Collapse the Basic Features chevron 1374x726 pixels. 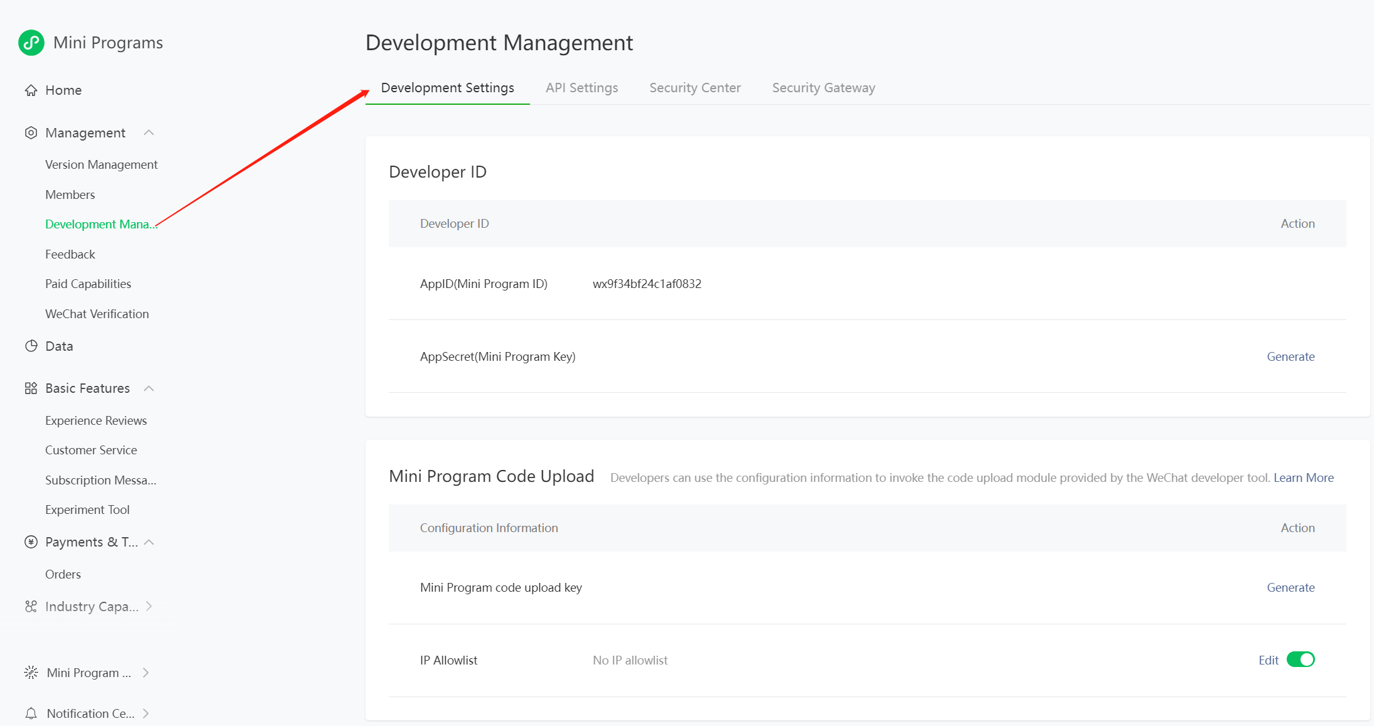click(x=149, y=388)
